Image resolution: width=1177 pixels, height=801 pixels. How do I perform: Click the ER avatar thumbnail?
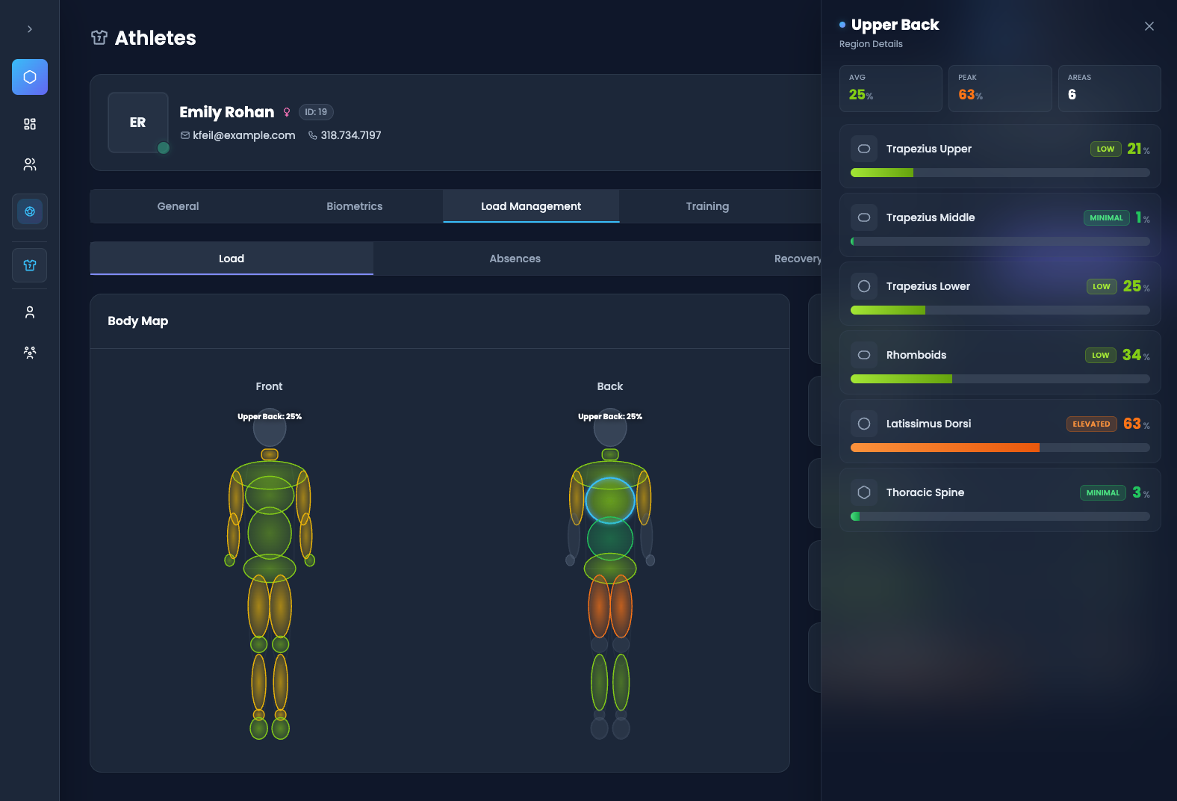pos(138,123)
